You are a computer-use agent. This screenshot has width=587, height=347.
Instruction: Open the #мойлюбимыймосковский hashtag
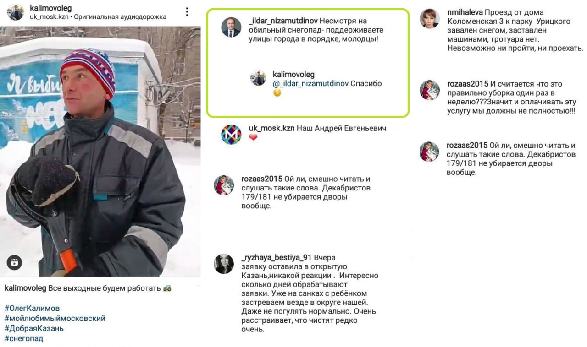(x=55, y=318)
